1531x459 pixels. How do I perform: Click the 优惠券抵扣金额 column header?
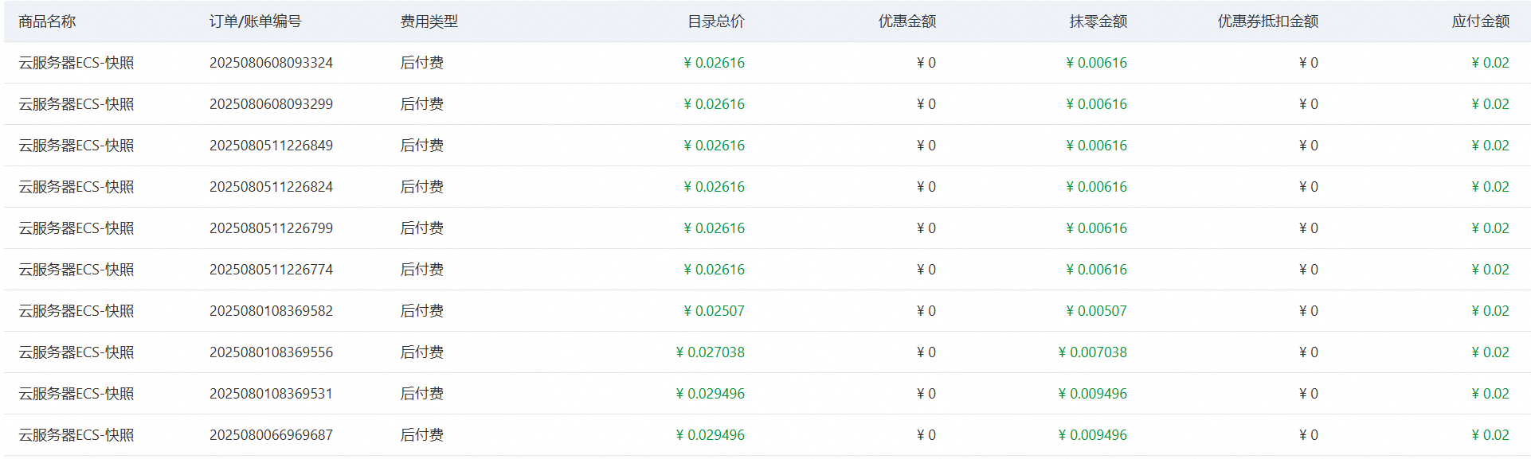(x=1267, y=21)
